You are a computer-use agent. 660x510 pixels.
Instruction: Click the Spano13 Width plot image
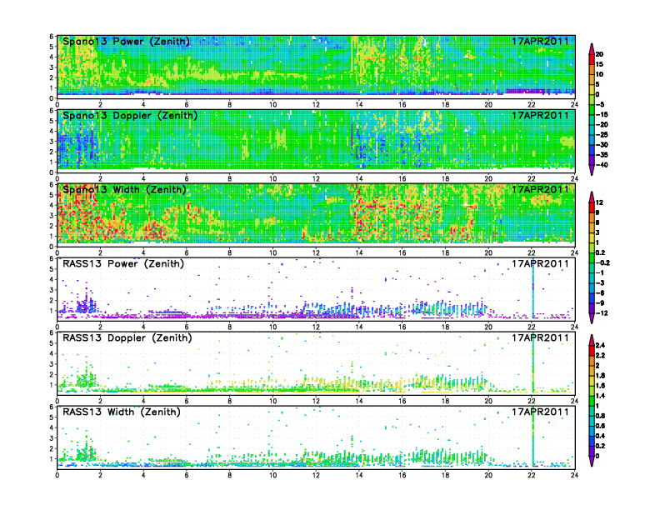tap(316, 215)
